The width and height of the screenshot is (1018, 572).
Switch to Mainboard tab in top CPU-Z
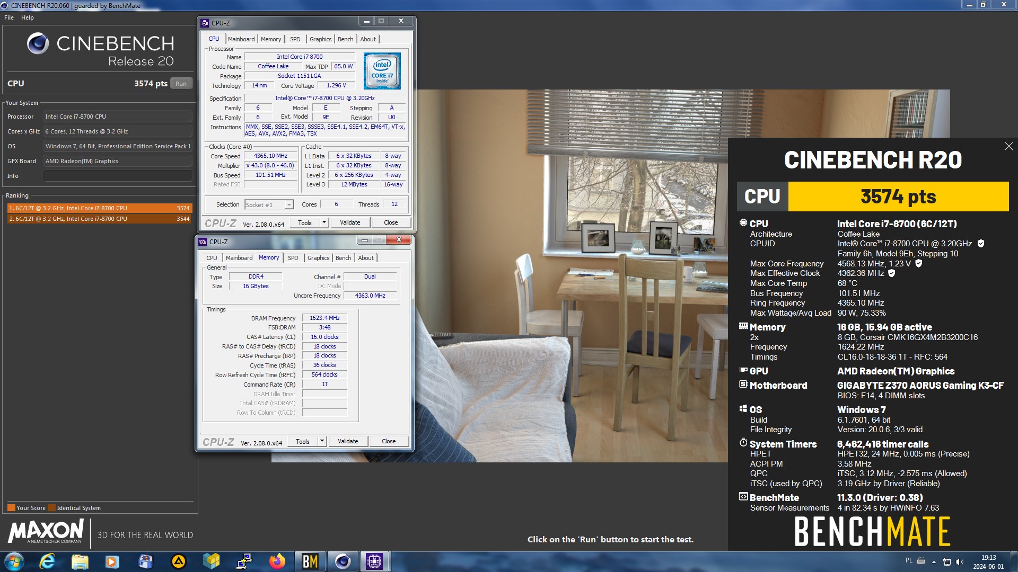tap(241, 39)
